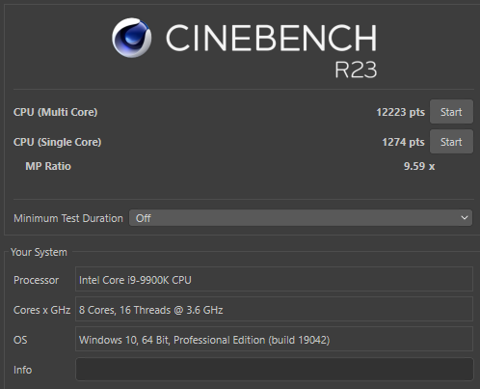This screenshot has width=480, height=389.
Task: Click the dropdown chevron arrow beside Off
Action: pos(465,218)
